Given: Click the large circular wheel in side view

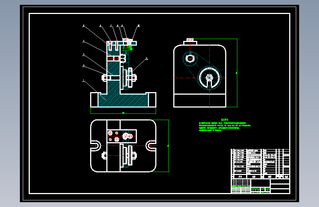Looking at the screenshot, I should (x=210, y=78).
